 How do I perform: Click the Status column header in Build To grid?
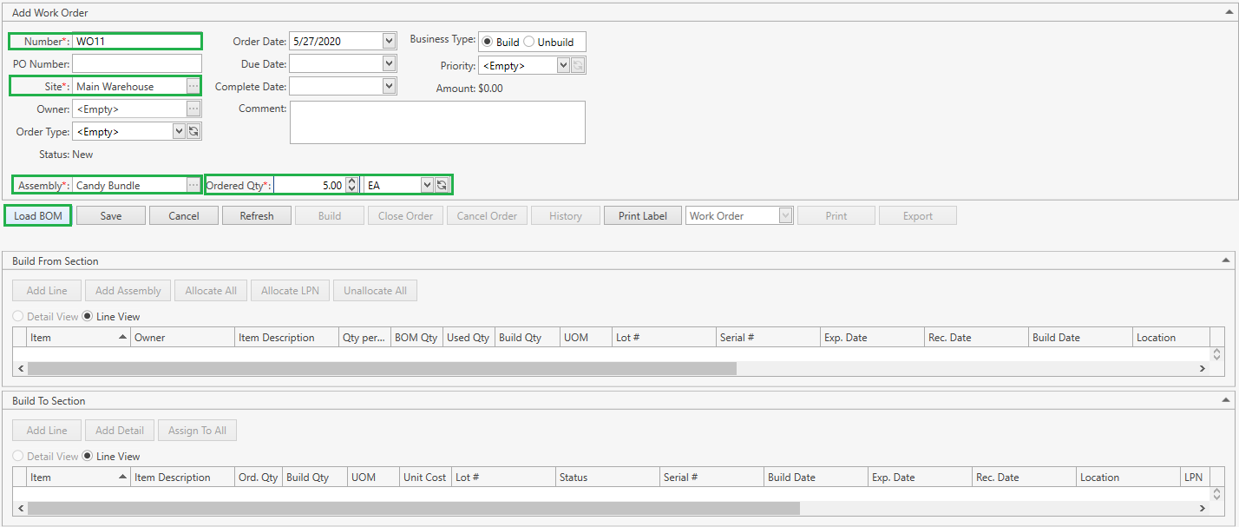pyautogui.click(x=606, y=478)
